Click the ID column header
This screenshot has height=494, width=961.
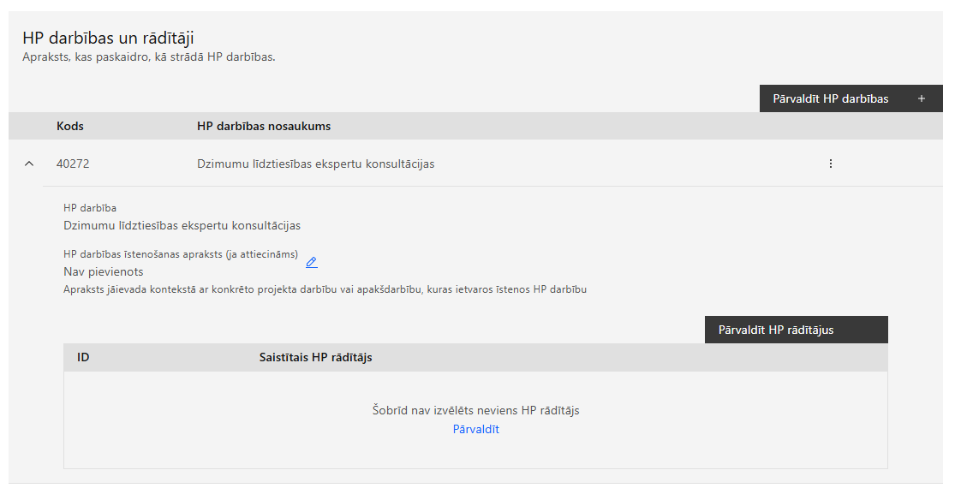tap(83, 357)
